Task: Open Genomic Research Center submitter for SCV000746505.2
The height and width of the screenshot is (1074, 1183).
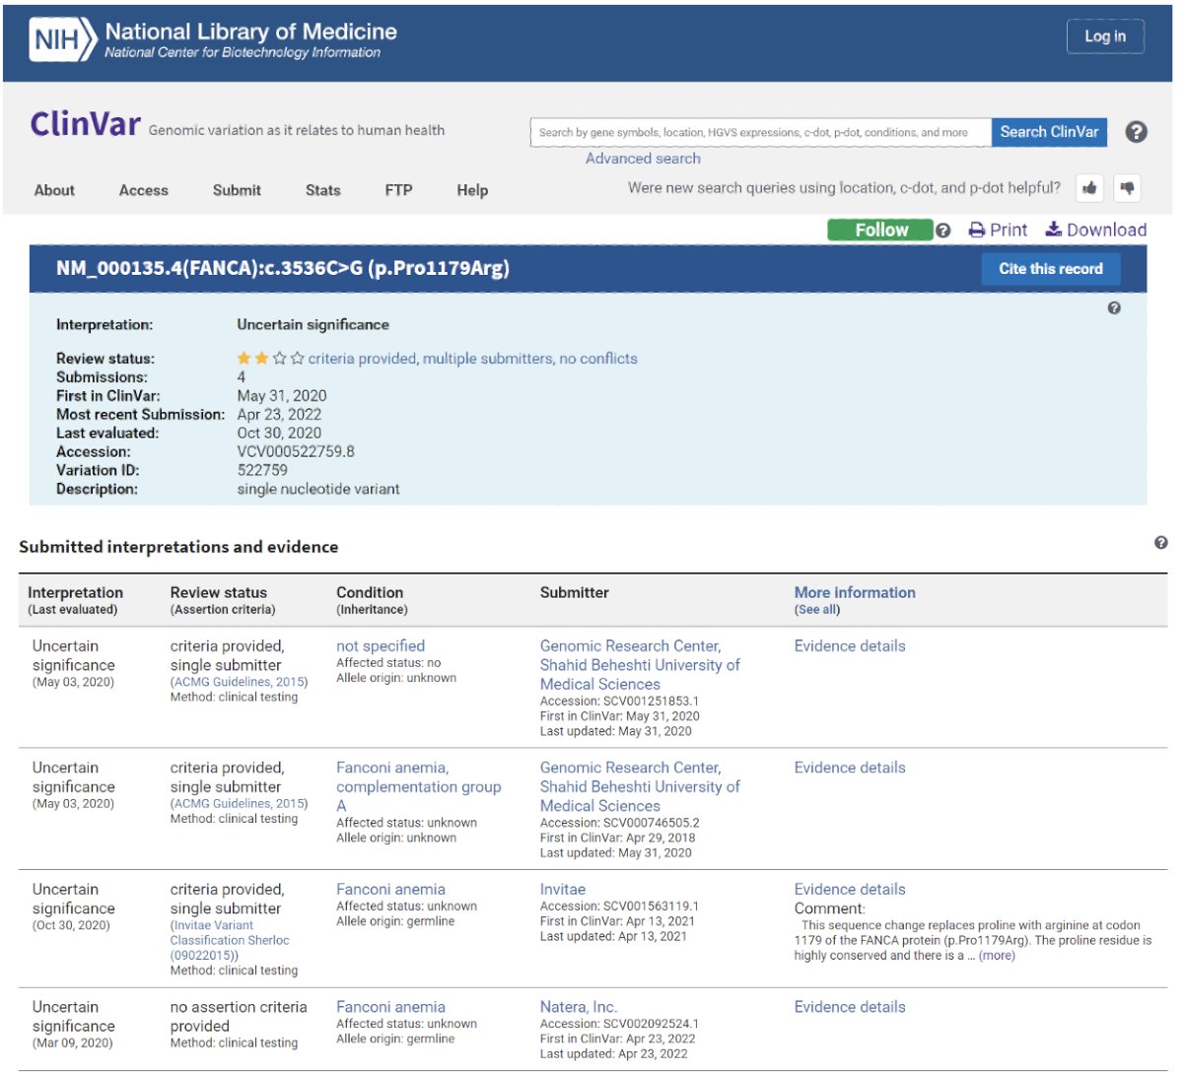Action: [640, 786]
